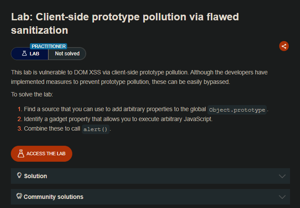Viewport: 300px width, 208px height.
Task: Click the lightbulb-people icon beside Community solutions
Action: point(19,196)
